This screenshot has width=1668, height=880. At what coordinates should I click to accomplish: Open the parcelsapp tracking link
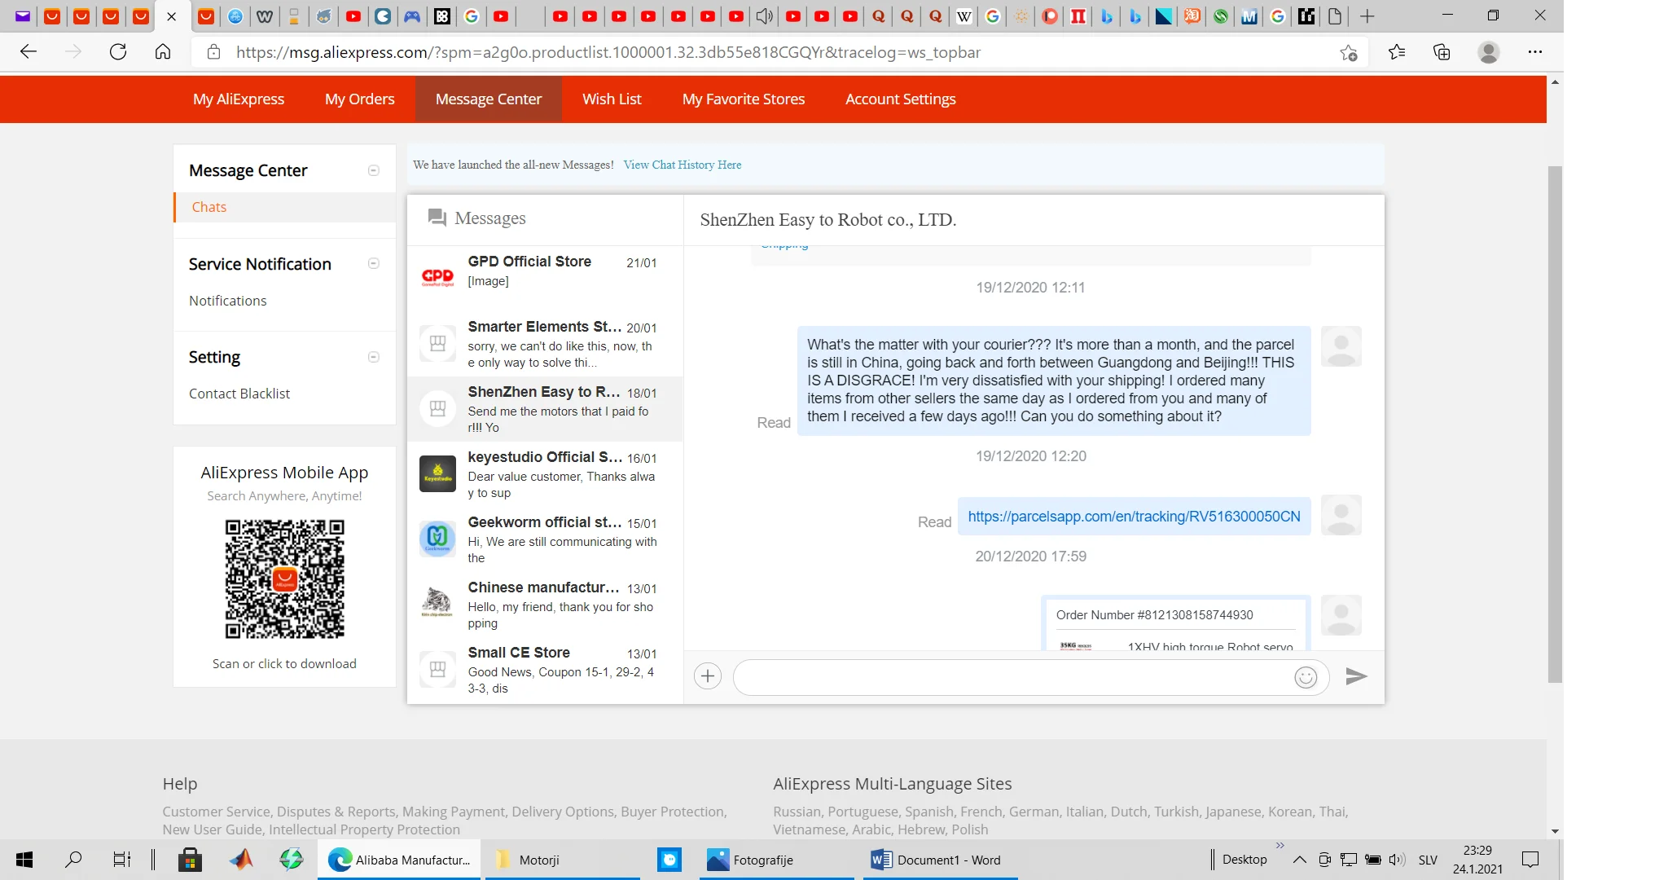coord(1134,517)
